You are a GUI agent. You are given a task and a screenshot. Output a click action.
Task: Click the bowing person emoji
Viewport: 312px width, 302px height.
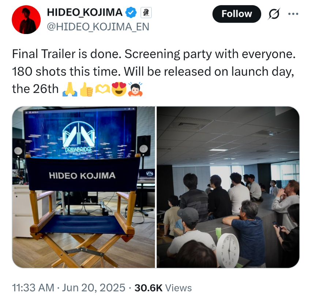135,89
